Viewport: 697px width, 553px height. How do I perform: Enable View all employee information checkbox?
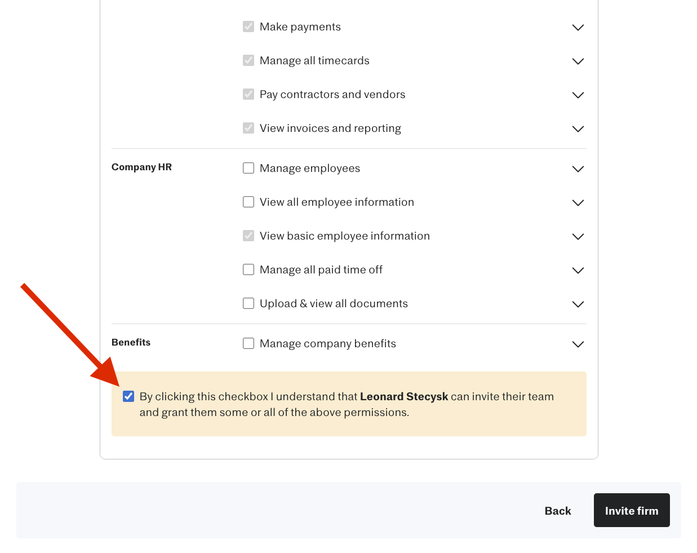pyautogui.click(x=248, y=202)
